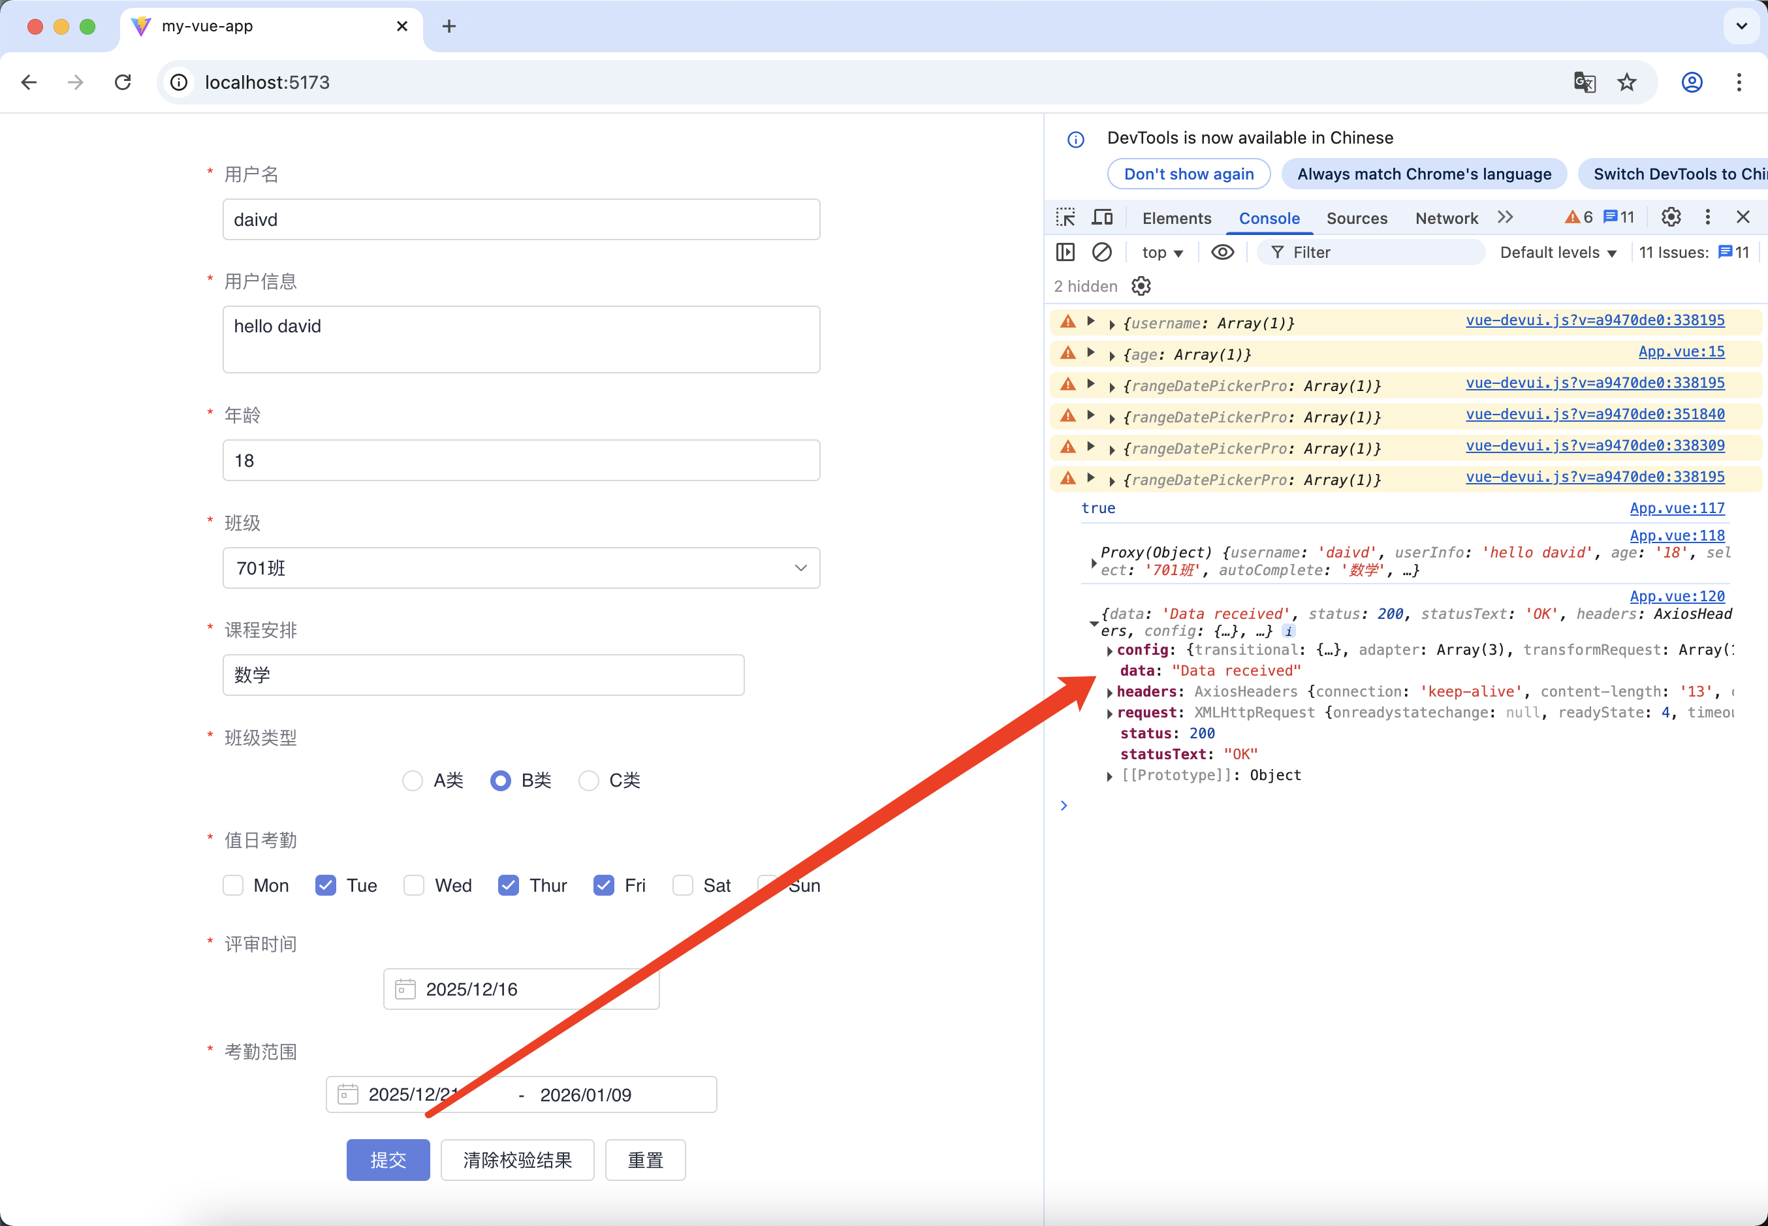The width and height of the screenshot is (1768, 1226).
Task: Open the Default levels dropdown
Action: click(1558, 252)
